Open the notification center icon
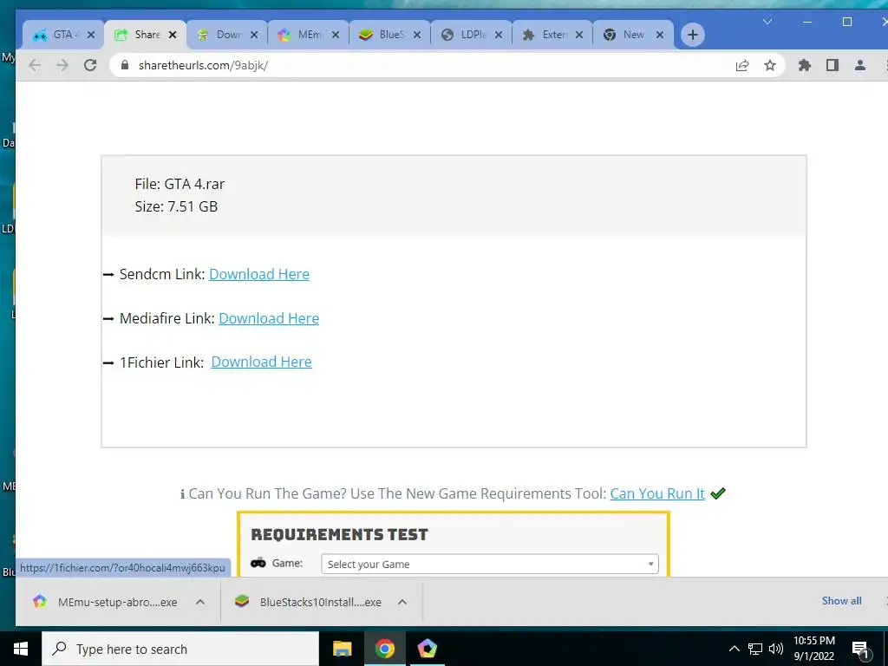The width and height of the screenshot is (888, 666). click(x=860, y=649)
